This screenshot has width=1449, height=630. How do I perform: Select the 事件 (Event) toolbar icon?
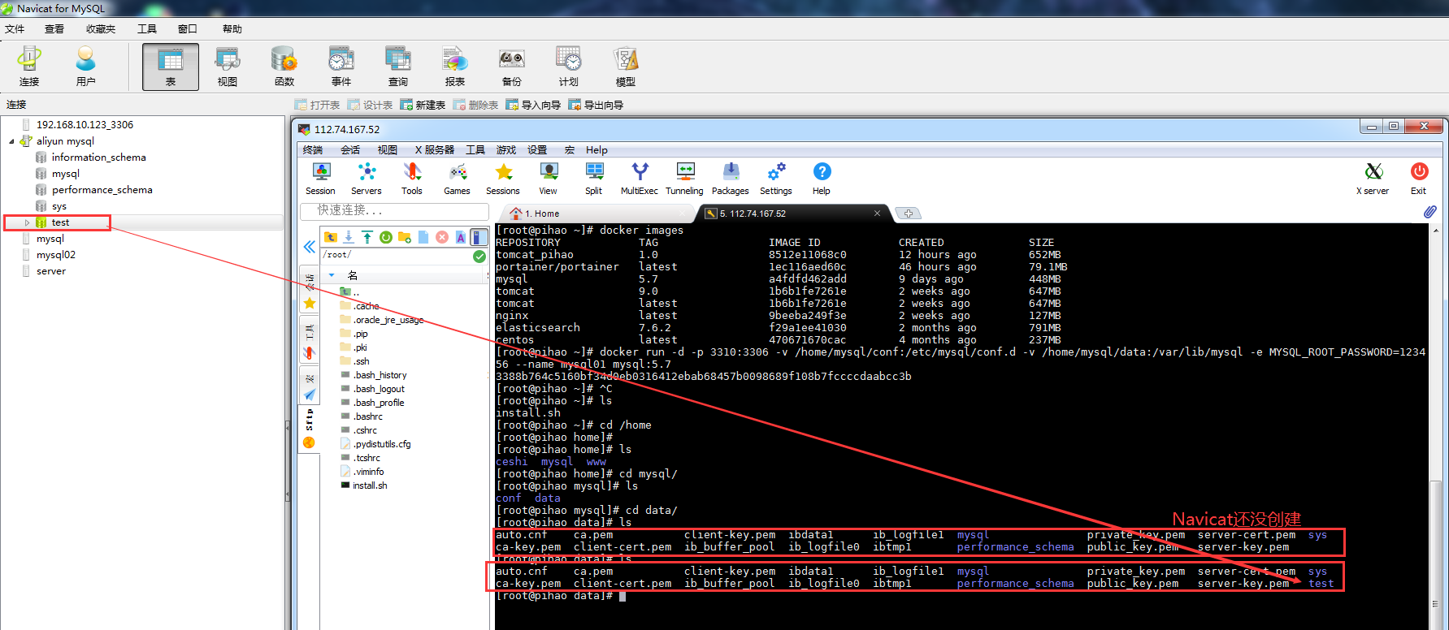(x=341, y=67)
